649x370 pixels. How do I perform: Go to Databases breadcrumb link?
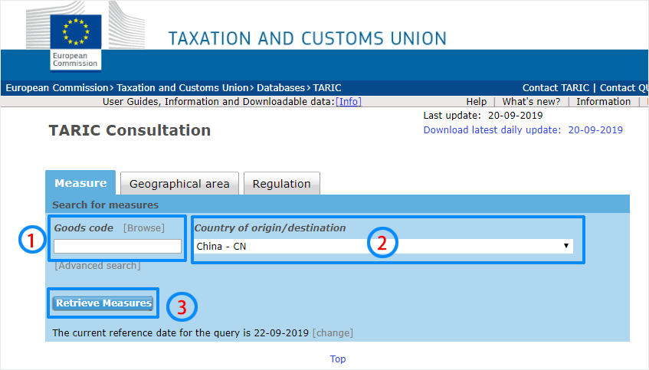click(281, 88)
